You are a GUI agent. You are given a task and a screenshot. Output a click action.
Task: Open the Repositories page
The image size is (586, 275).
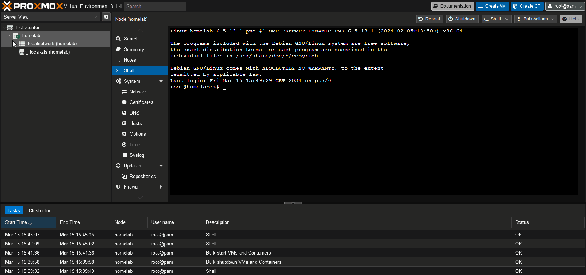(142, 177)
